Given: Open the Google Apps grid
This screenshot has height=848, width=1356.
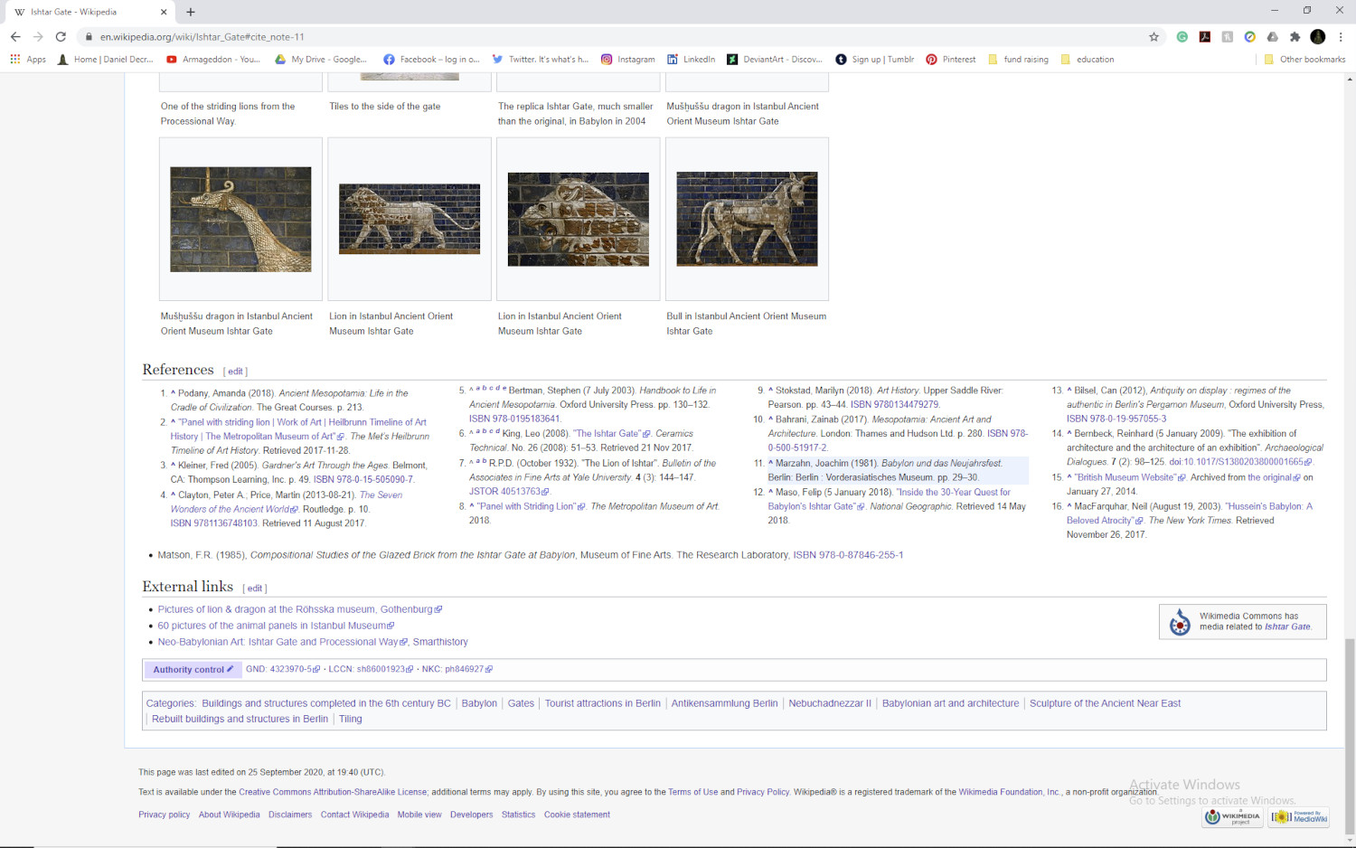Looking at the screenshot, I should (14, 59).
